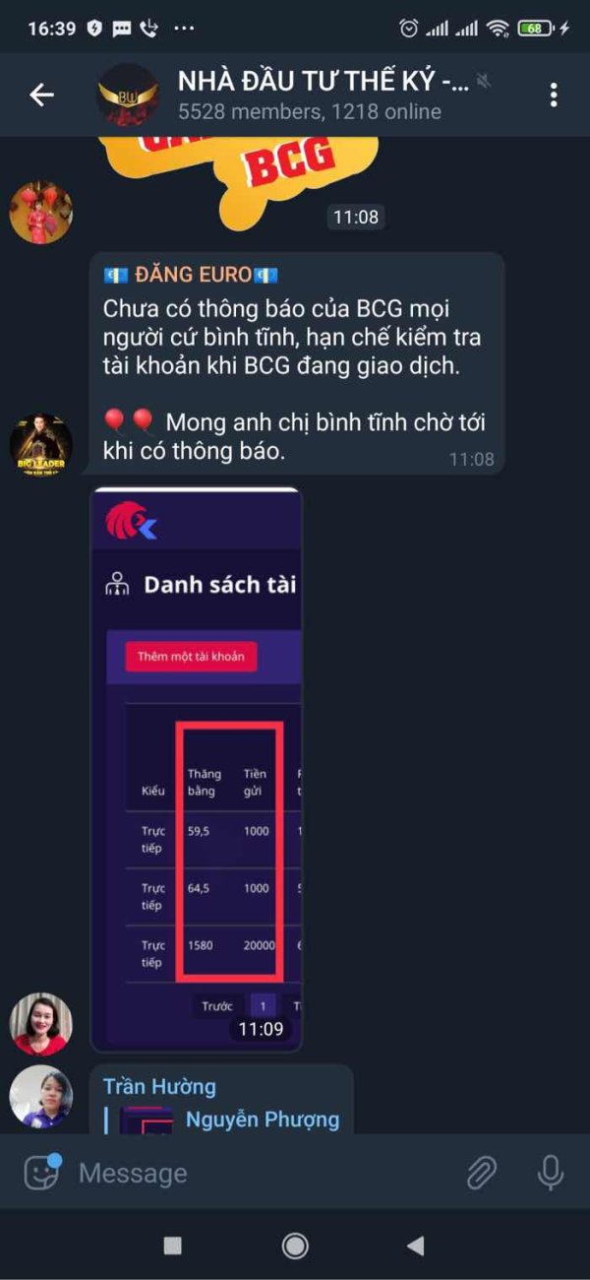Image resolution: width=590 pixels, height=1280 pixels.
Task: Tap the Android back triangle button
Action: pyautogui.click(x=416, y=1246)
